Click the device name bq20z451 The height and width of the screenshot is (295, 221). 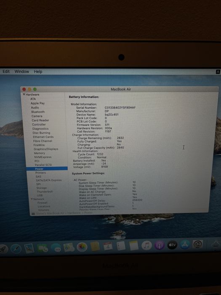tap(112, 115)
